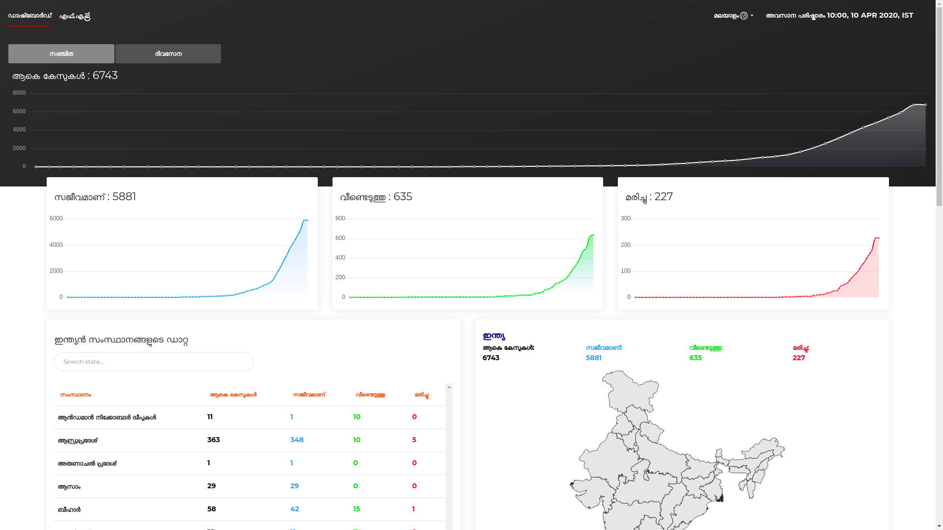Open the FAQ tab (എഫ്.എ.ക്യു)

(x=75, y=16)
